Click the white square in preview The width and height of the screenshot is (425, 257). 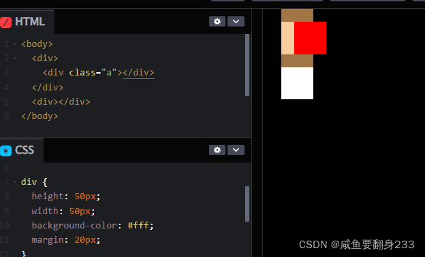(298, 83)
